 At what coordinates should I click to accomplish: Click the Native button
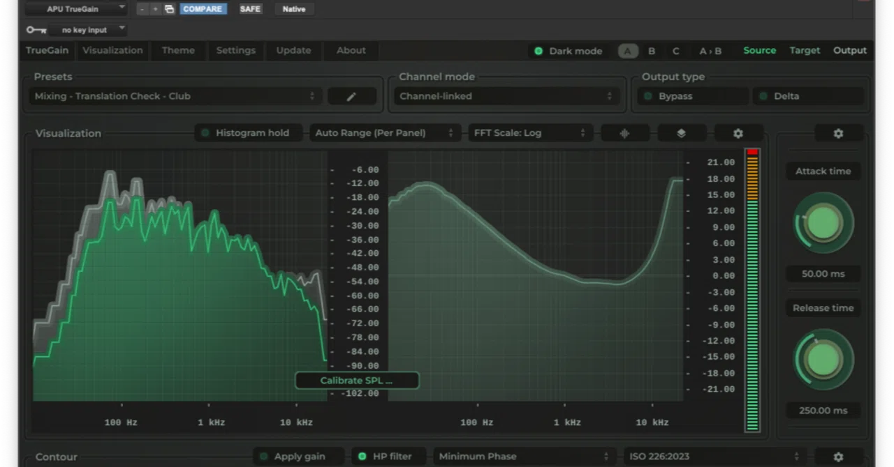coord(294,9)
